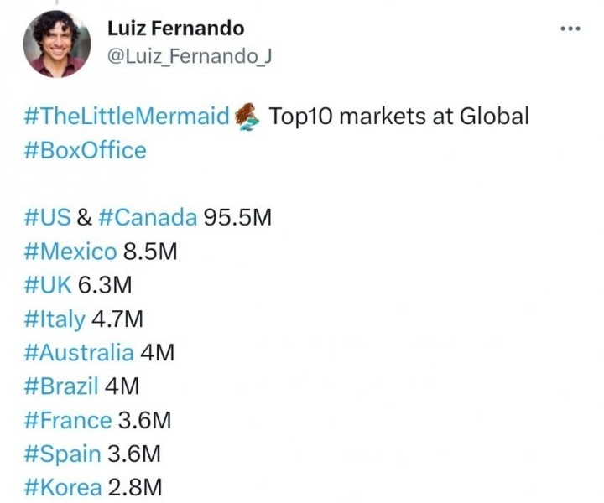The width and height of the screenshot is (604, 503).
Task: Select the #Spain hashtag
Action: 64,454
